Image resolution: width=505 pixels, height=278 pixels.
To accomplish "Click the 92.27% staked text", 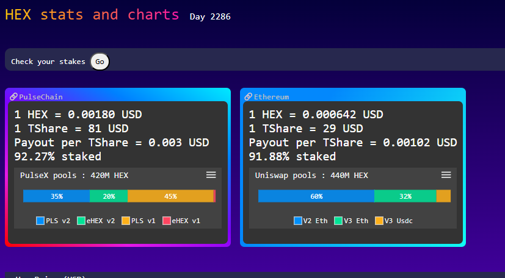I will pos(57,157).
